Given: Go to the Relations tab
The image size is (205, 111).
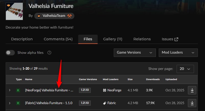Looking at the screenshot, I should click(x=142, y=39).
